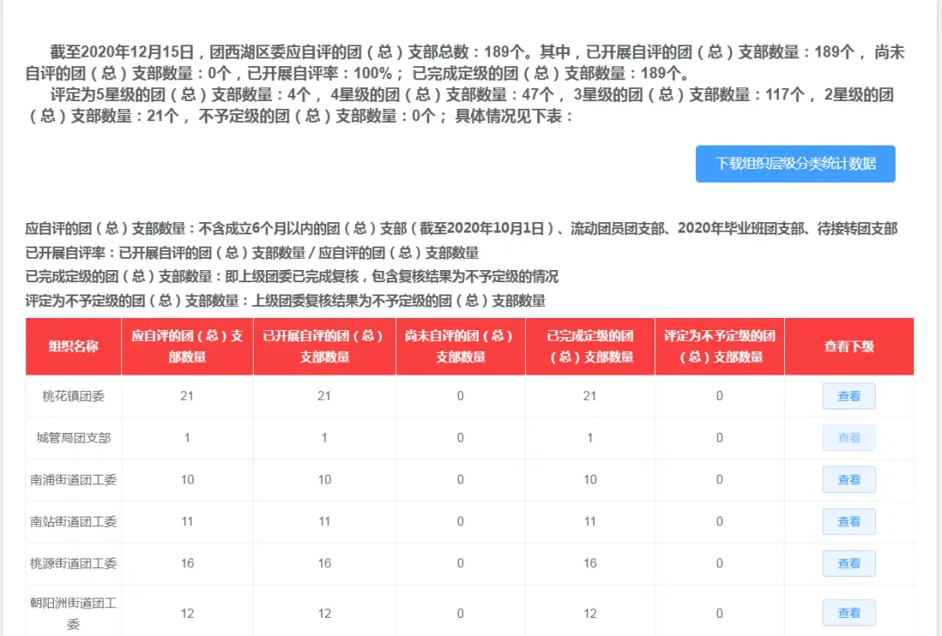The image size is (942, 636).
Task: Click the 组织名称 column header
Action: pos(73,346)
